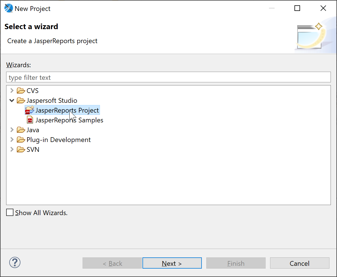Click the JasperReports Samples file icon
The image size is (337, 277).
pyautogui.click(x=30, y=120)
